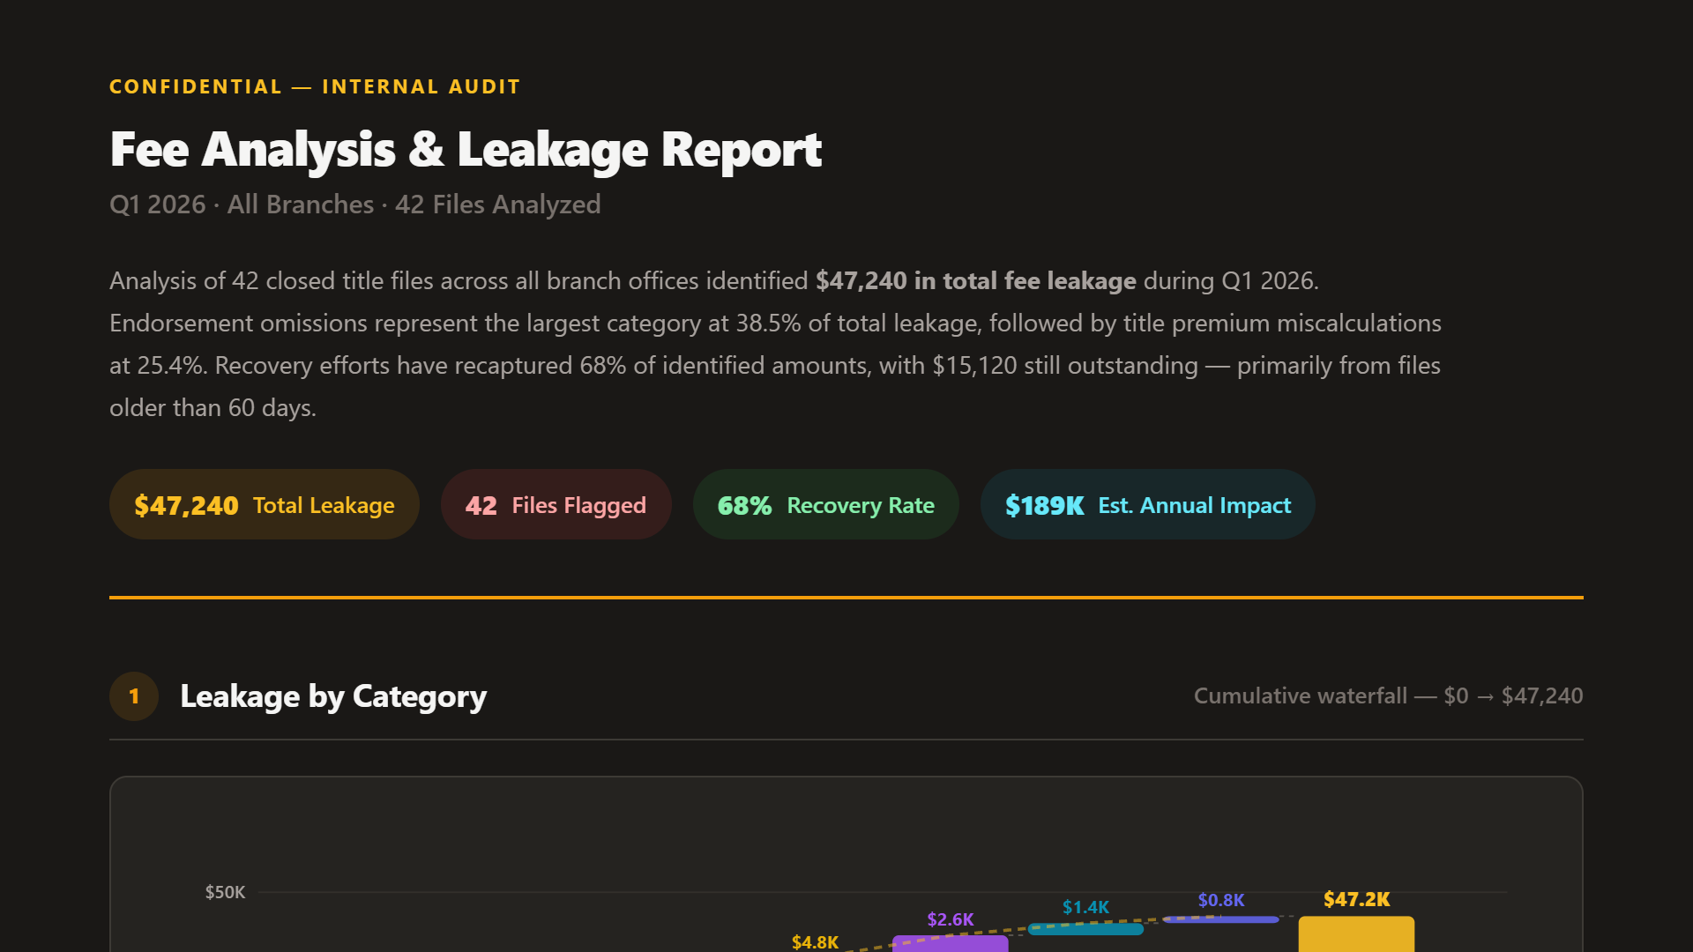Open the Cumulative waterfall range indicator

1388,696
